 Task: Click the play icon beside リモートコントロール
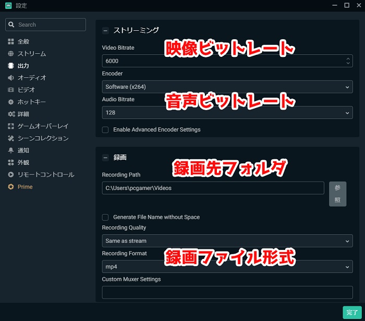(x=11, y=174)
